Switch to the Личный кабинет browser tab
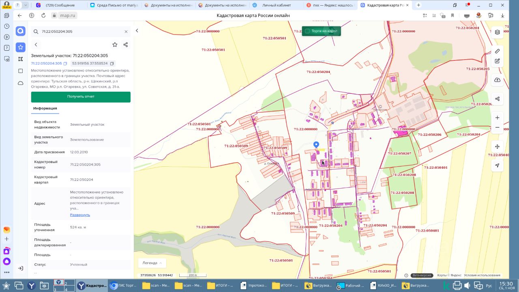The image size is (519, 292). tap(276, 5)
